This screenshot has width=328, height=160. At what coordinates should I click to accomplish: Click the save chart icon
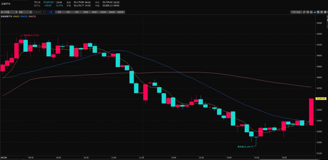click(318, 12)
